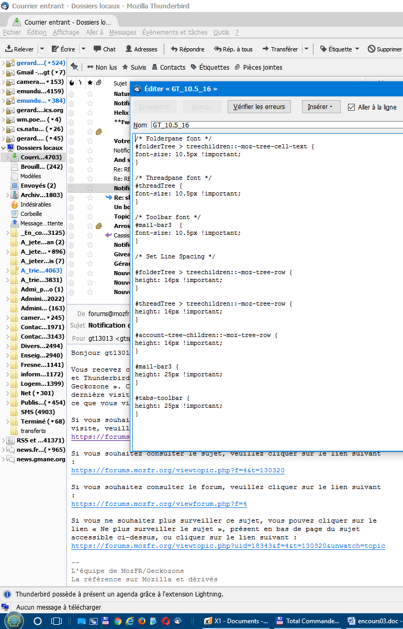The width and height of the screenshot is (403, 629).
Task: Click the Lightning info icon in notification bar
Action: click(x=7, y=594)
